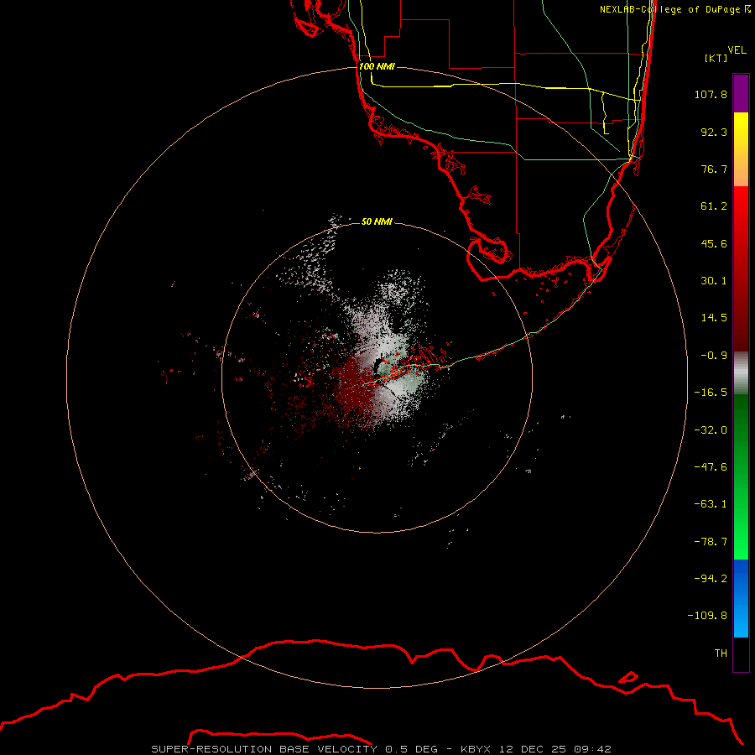Click the 50 NMI range ring label
This screenshot has width=755, height=755.
point(377,221)
